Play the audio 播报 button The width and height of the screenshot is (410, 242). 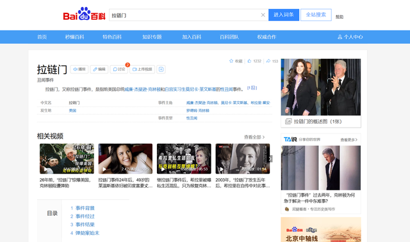click(79, 70)
